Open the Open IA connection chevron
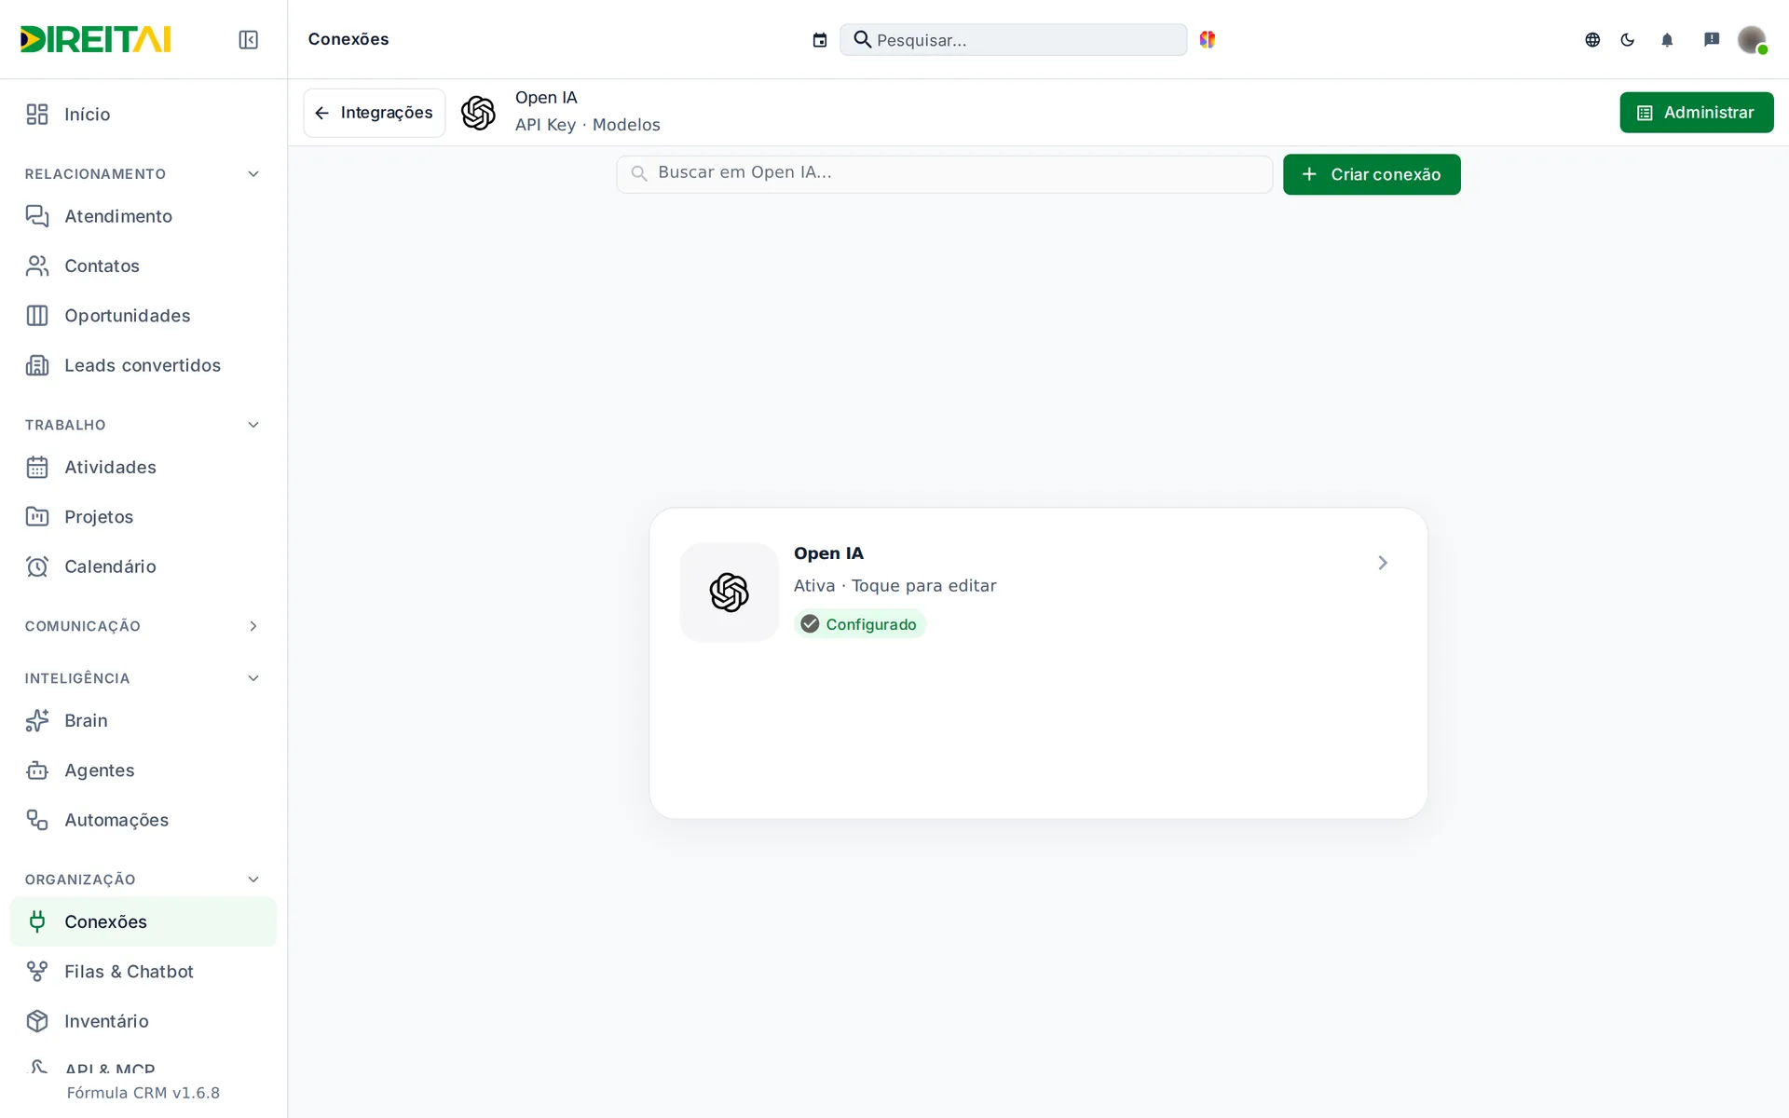Image resolution: width=1789 pixels, height=1118 pixels. tap(1383, 563)
